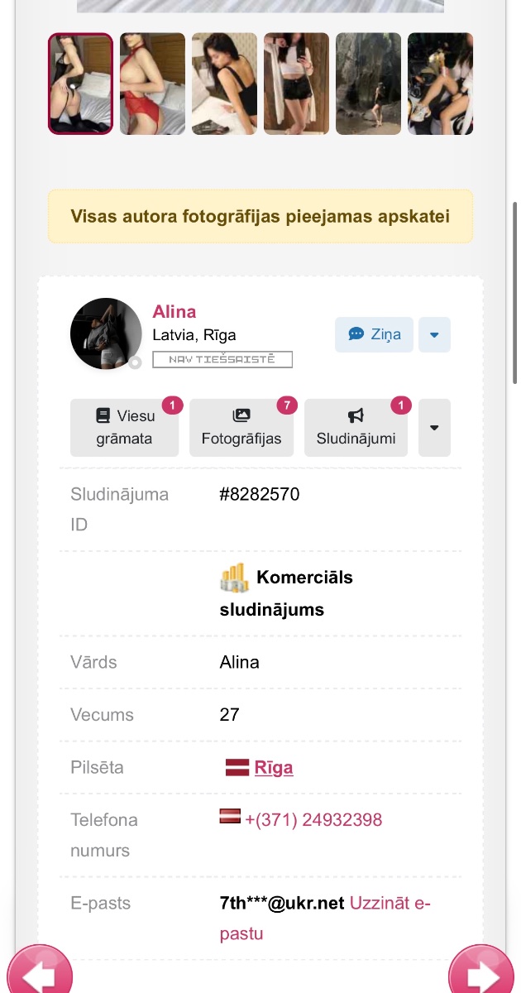Screen dimensions: 521x993
Task: Click the coins icon beside Komerciāls sludinājums
Action: point(234,578)
